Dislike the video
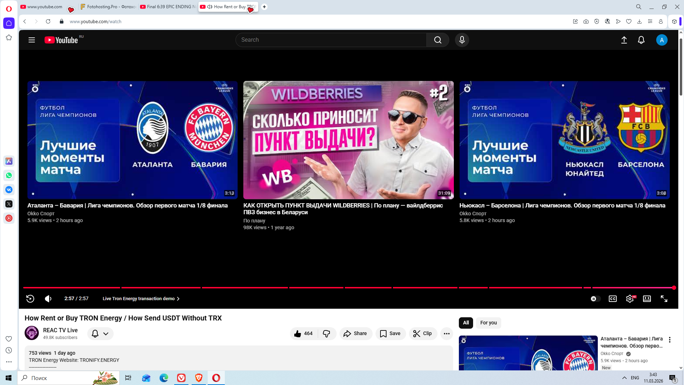This screenshot has height=385, width=684. 326,334
